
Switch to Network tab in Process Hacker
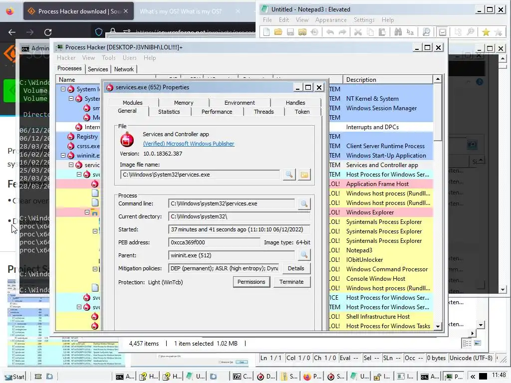pos(124,69)
